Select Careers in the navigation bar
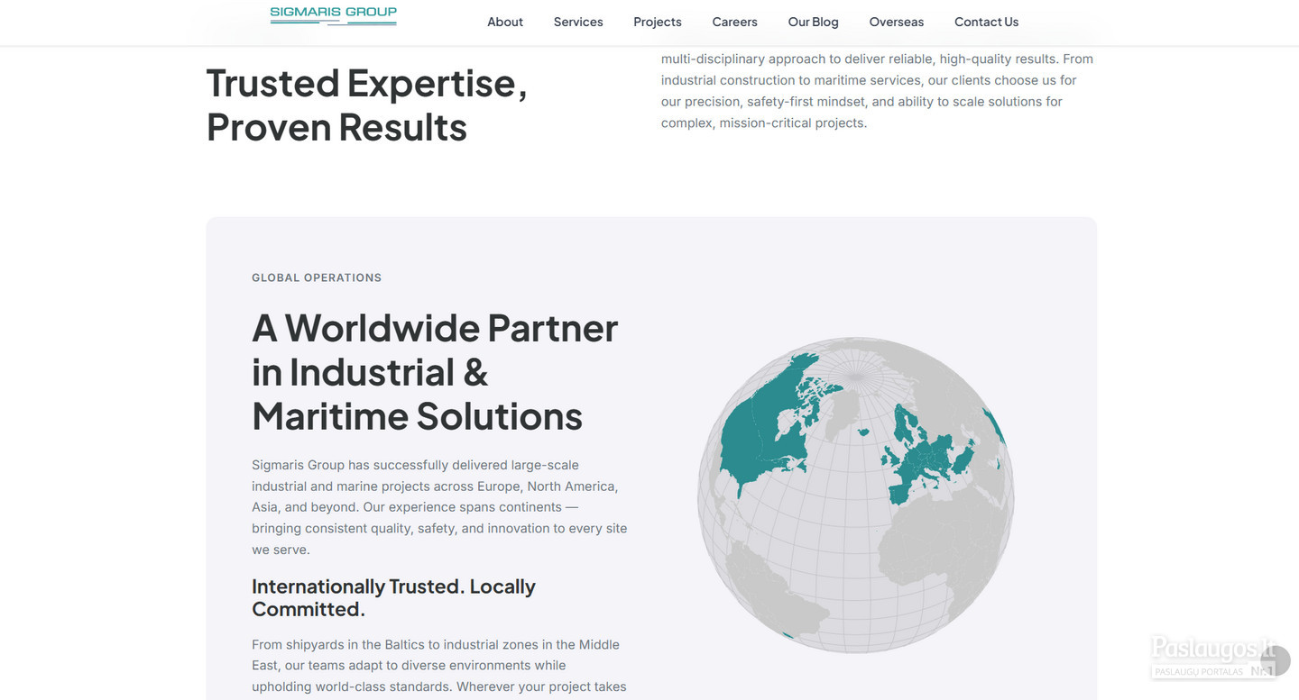The width and height of the screenshot is (1299, 700). point(735,22)
